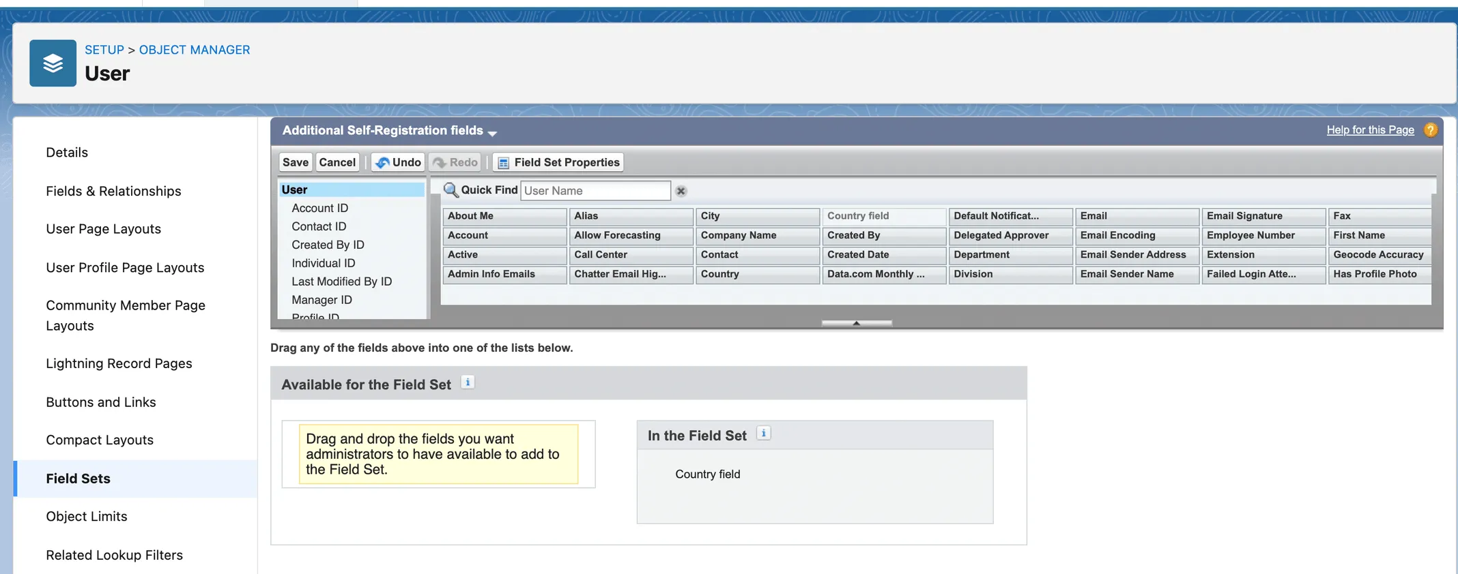Expand the Additional Self-Registration fields dropdown arrow
Viewport: 1458px width, 574px height.
492,133
